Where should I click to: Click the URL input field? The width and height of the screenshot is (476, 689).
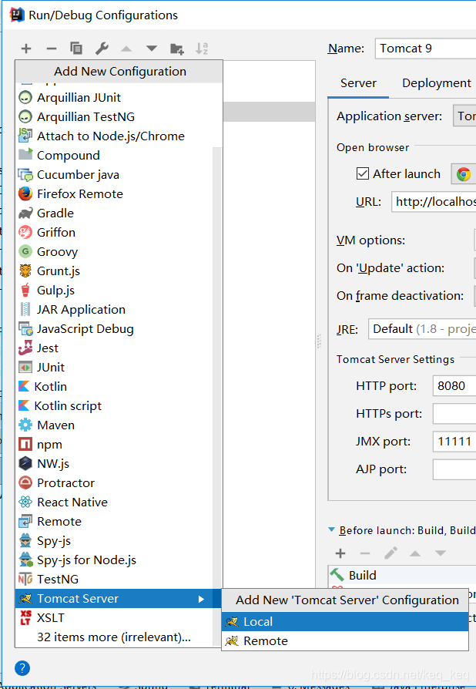434,202
